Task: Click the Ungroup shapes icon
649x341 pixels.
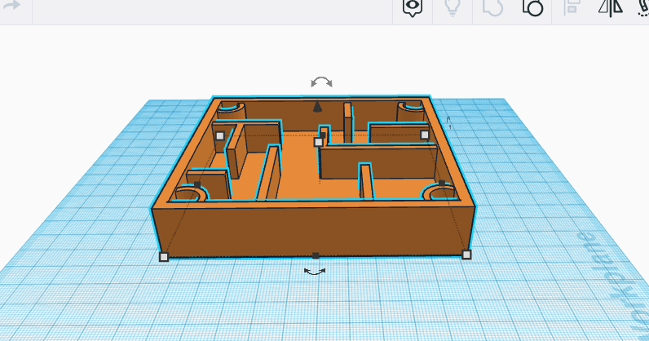Action: (532, 7)
